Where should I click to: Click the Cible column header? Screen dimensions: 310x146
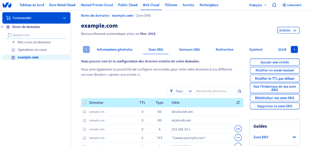click(176, 102)
